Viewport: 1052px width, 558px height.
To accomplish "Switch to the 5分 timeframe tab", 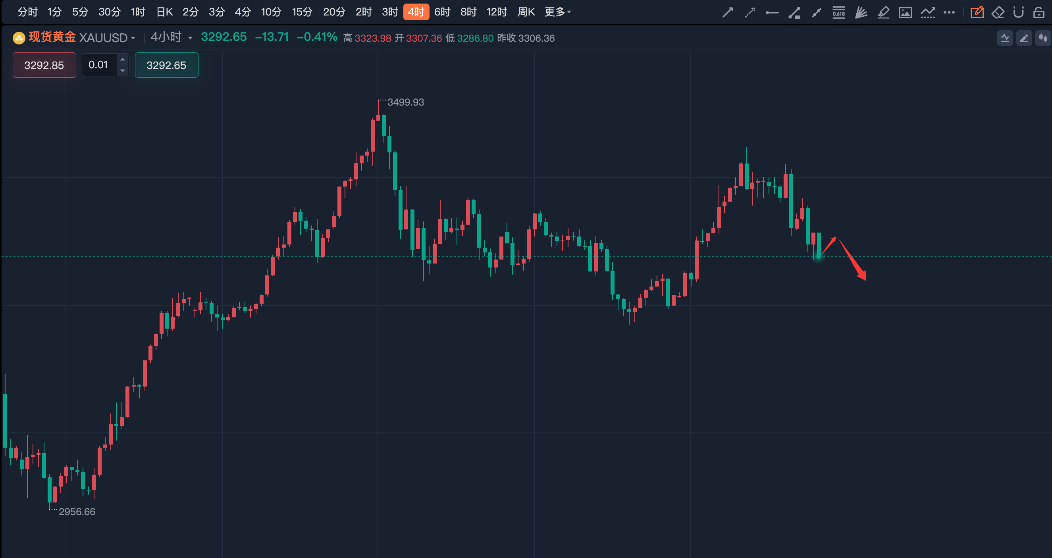I will [80, 12].
